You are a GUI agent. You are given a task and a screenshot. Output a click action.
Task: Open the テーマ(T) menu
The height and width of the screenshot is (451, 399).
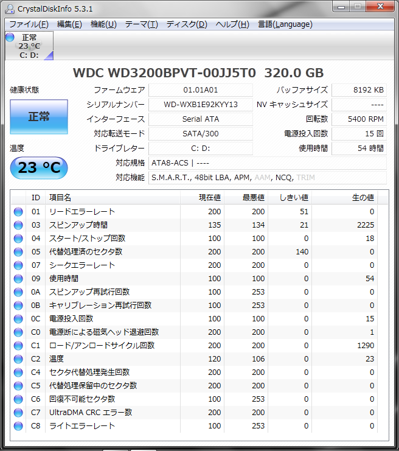[x=142, y=24]
